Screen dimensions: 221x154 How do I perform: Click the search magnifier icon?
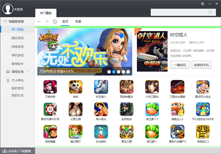point(210,12)
